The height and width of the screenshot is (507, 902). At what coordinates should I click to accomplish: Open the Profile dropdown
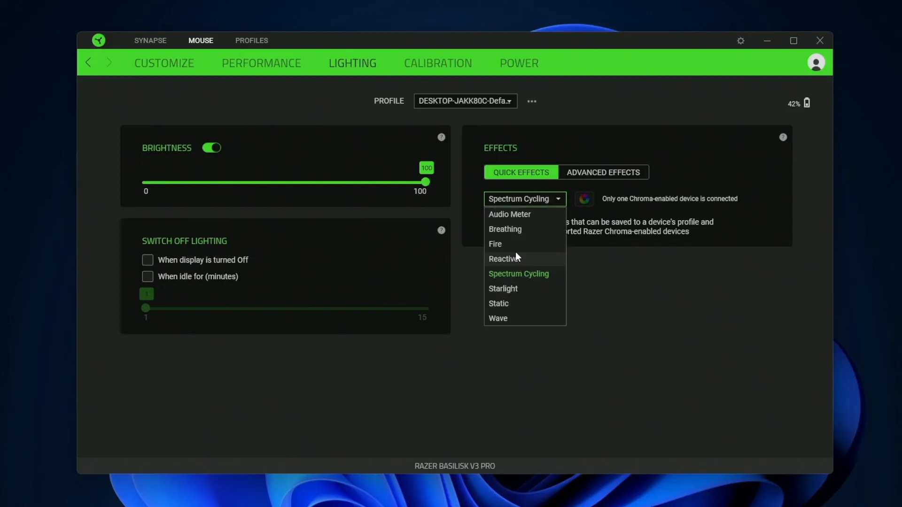(466, 101)
